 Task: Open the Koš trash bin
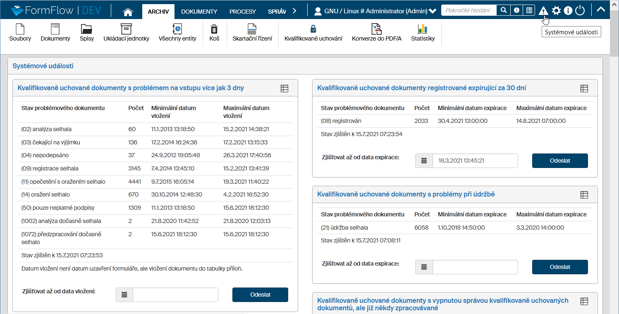coord(214,33)
